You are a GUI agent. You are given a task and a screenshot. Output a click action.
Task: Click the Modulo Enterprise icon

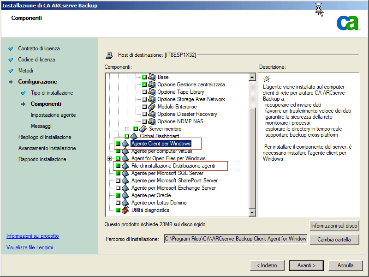(x=152, y=107)
